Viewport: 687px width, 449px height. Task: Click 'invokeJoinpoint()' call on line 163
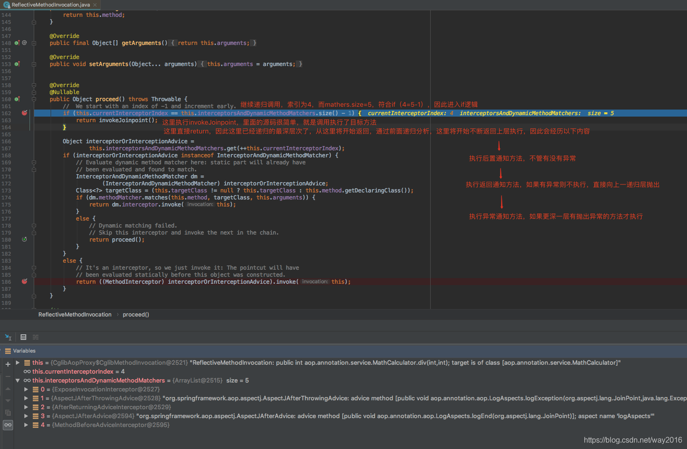coord(127,120)
